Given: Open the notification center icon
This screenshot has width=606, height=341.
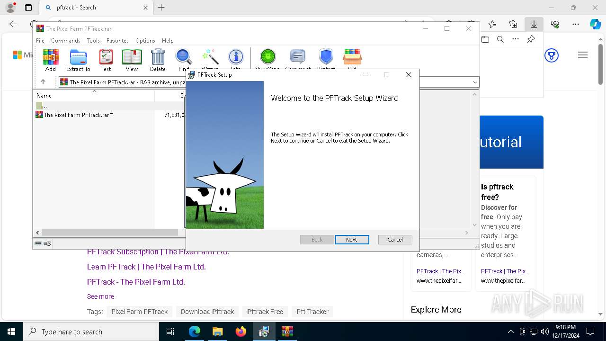Looking at the screenshot, I should 590,332.
